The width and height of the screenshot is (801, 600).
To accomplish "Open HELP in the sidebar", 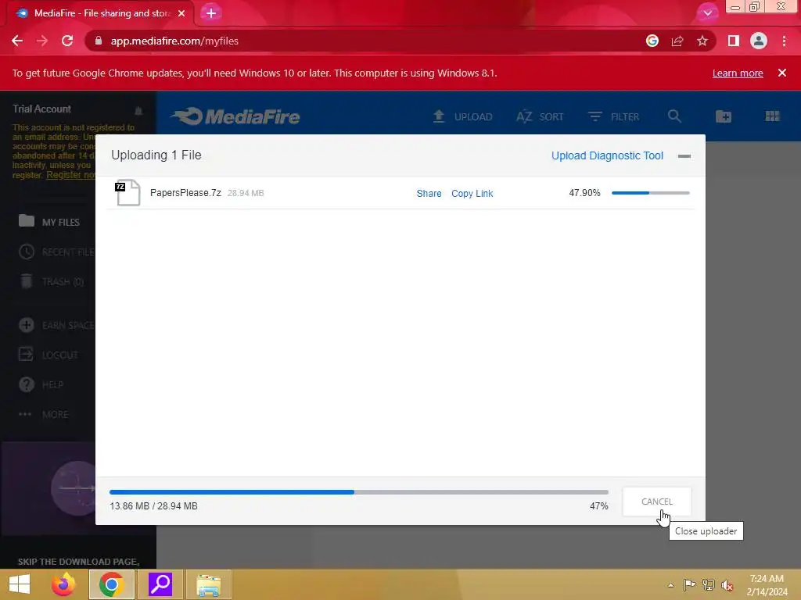I will pyautogui.click(x=41, y=384).
